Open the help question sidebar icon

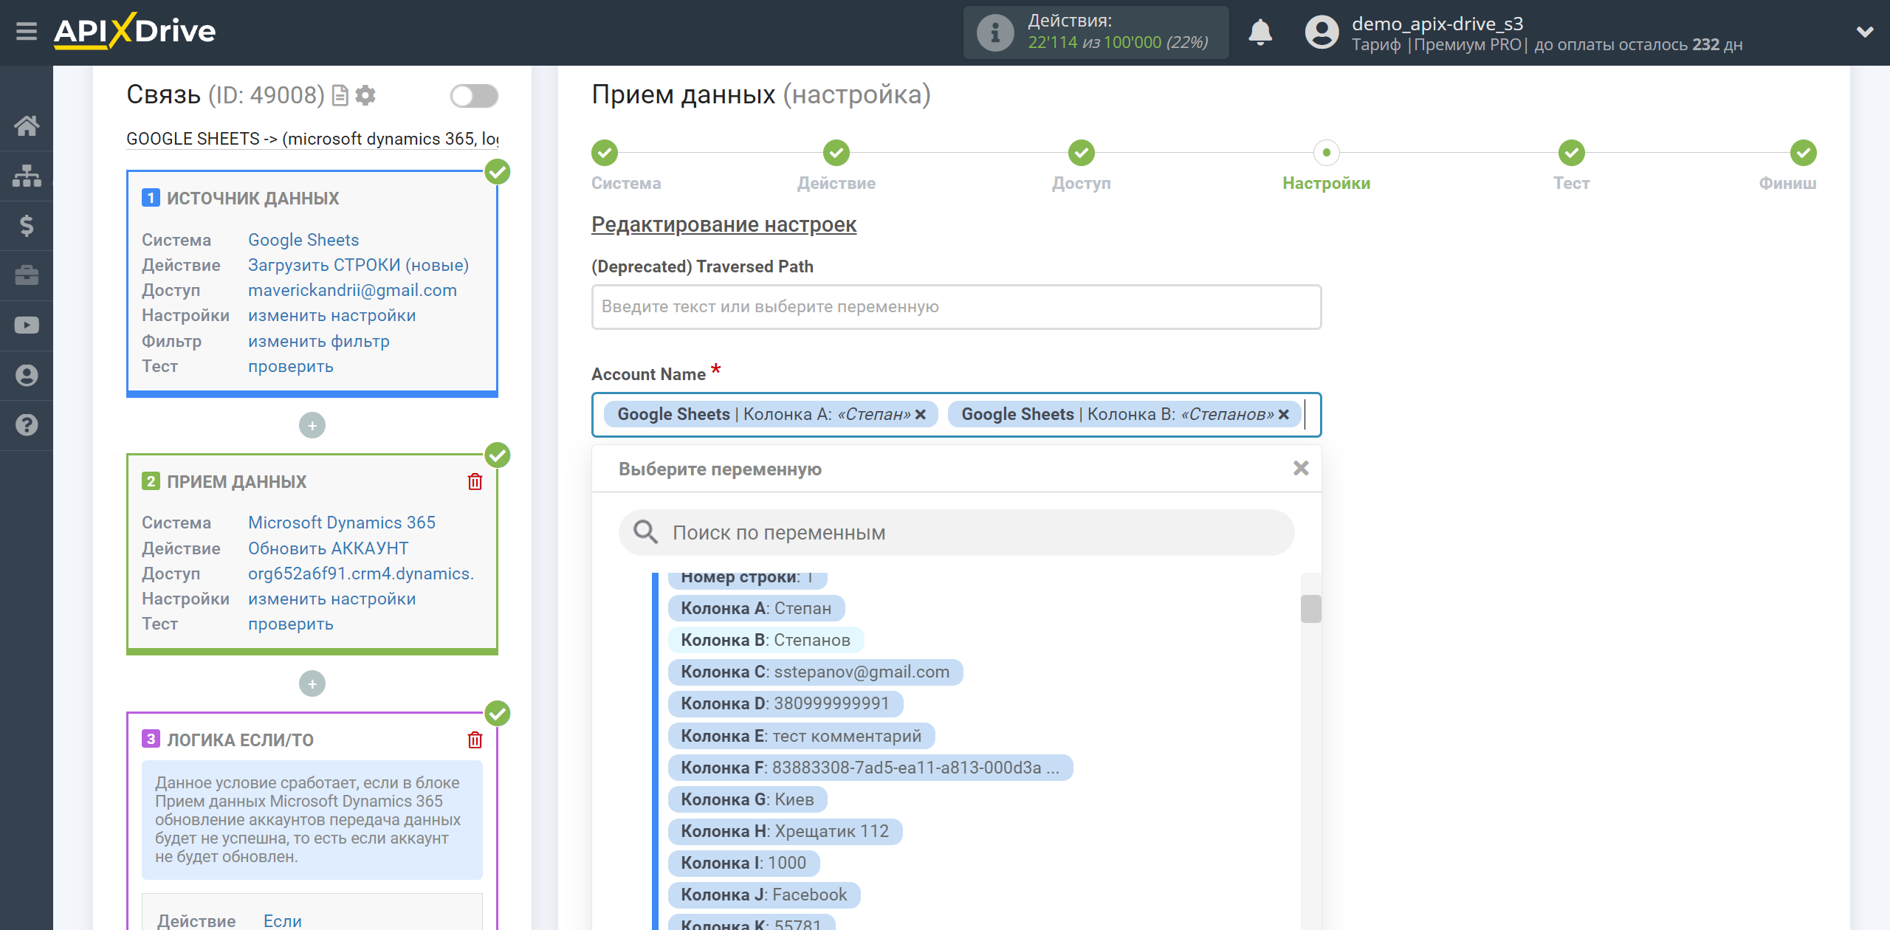click(27, 425)
